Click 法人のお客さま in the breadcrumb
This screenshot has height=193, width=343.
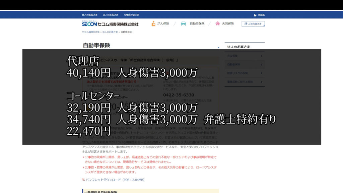click(x=110, y=32)
